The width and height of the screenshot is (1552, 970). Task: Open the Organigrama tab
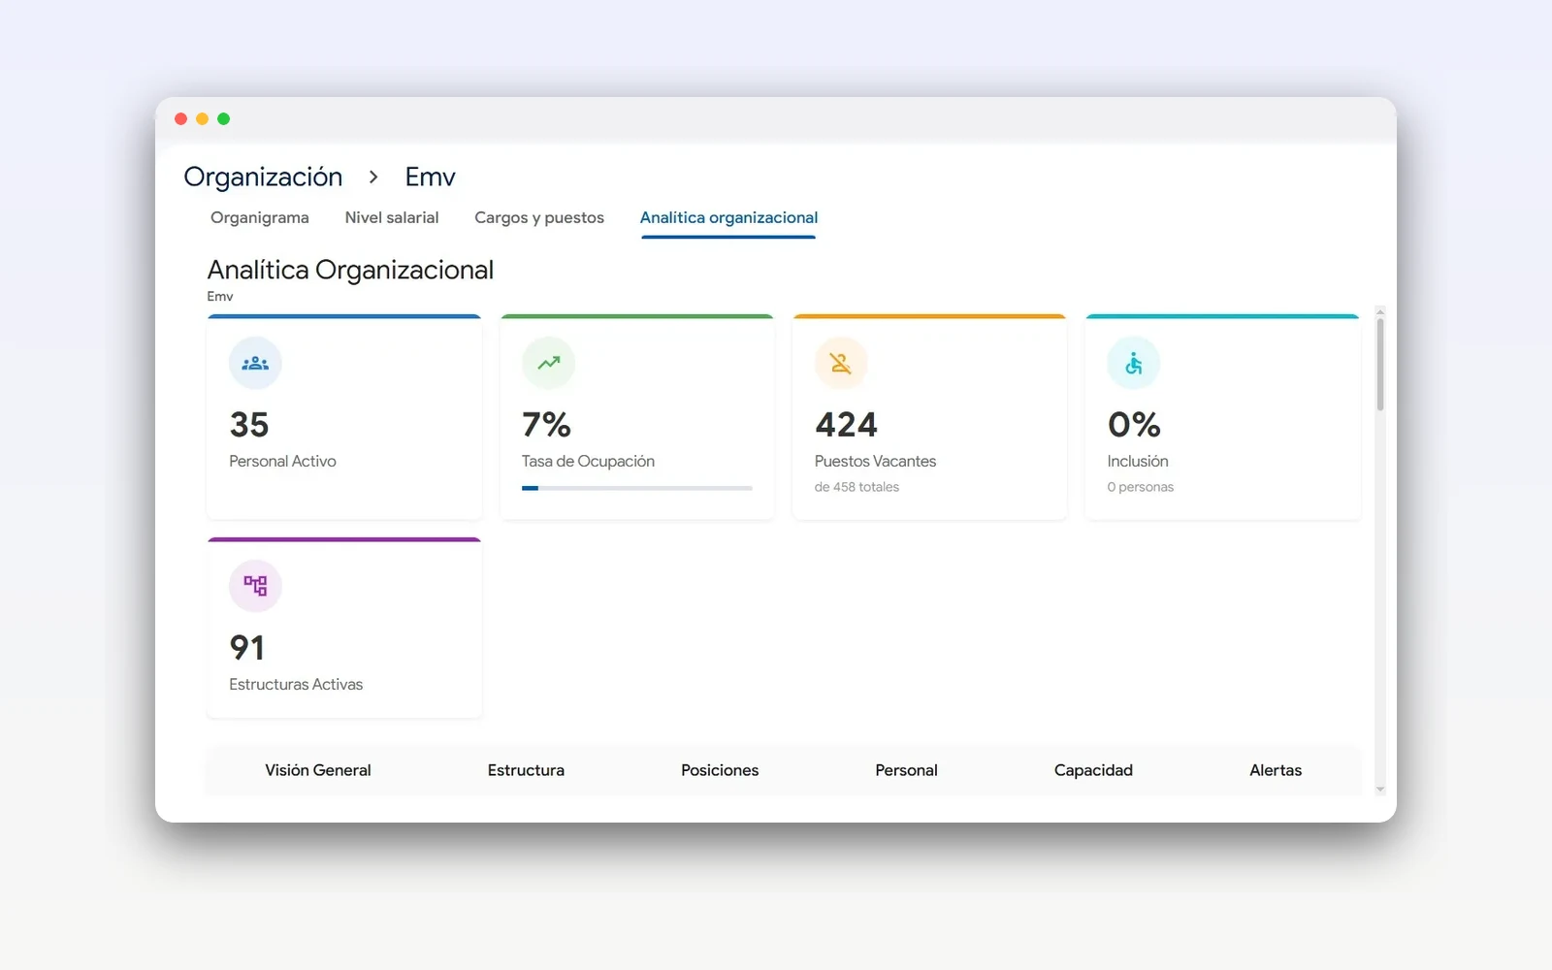260,217
